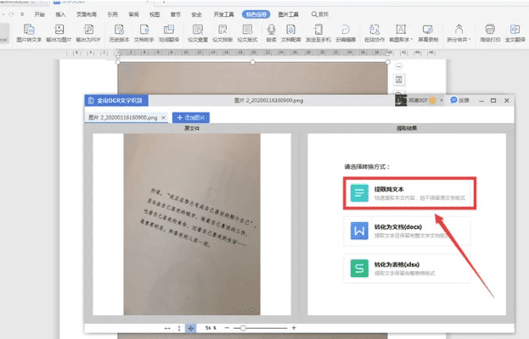529x339 pixels.
Task: Click the zoom in plus in OCR footer
Action: click(294, 327)
